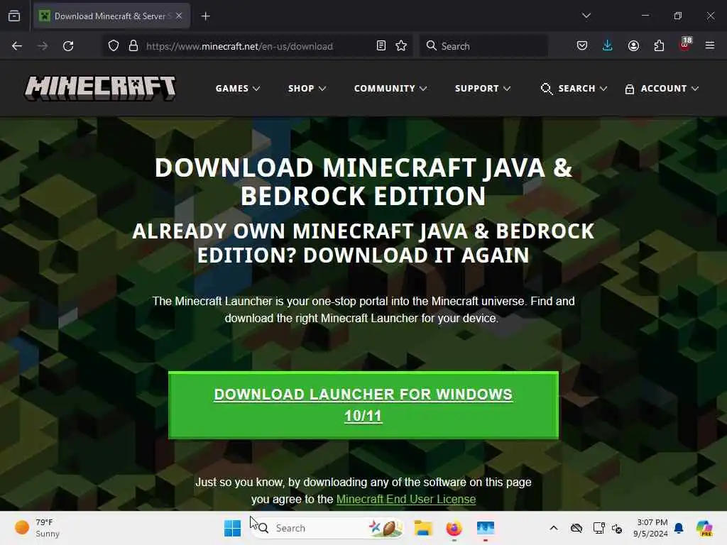Open tracking protection shield icon

tap(114, 46)
